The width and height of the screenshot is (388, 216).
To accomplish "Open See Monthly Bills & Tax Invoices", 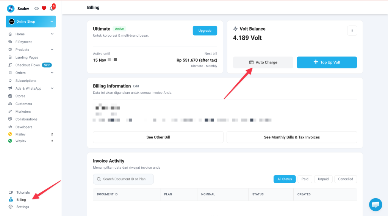I will [x=292, y=137].
